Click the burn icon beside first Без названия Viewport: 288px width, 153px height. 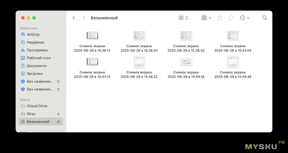pos(58,82)
